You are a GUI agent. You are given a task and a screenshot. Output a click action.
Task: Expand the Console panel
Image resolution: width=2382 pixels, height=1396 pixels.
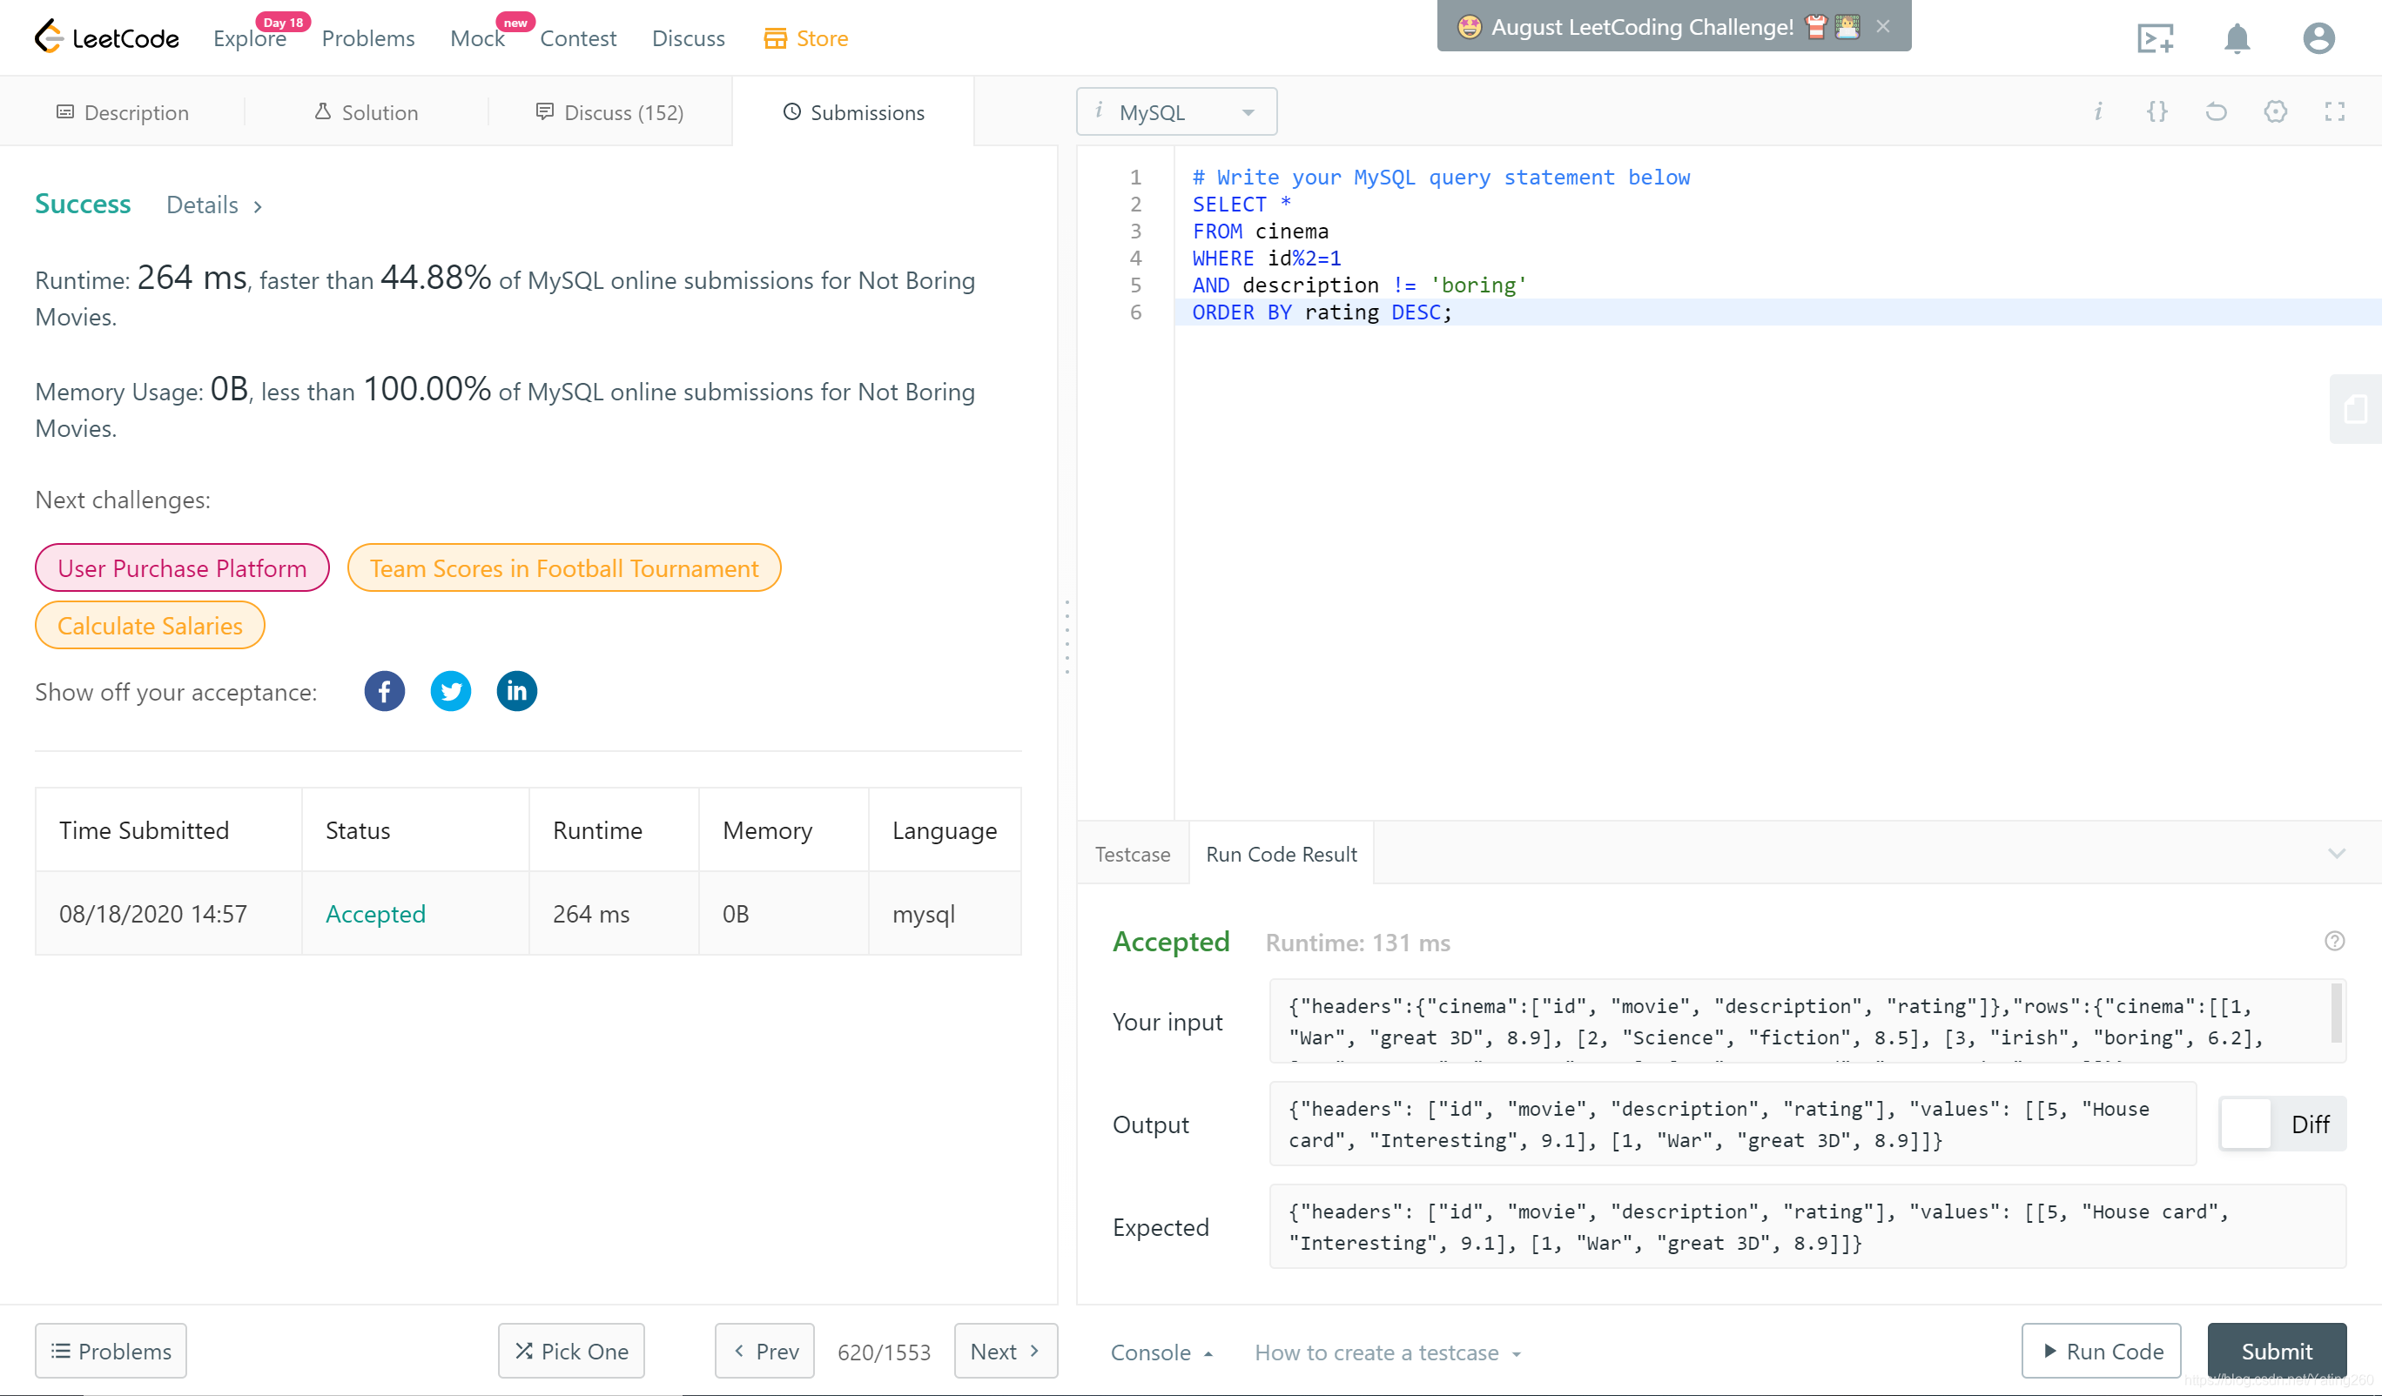pos(1161,1352)
